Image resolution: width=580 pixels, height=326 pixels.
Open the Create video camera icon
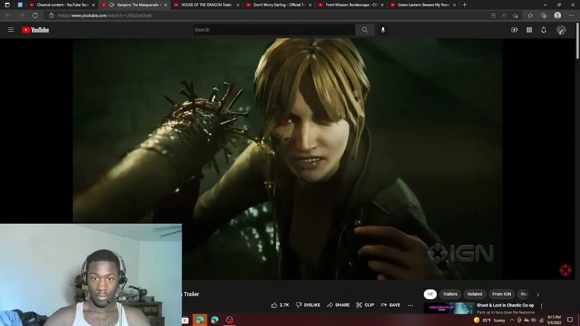click(515, 30)
